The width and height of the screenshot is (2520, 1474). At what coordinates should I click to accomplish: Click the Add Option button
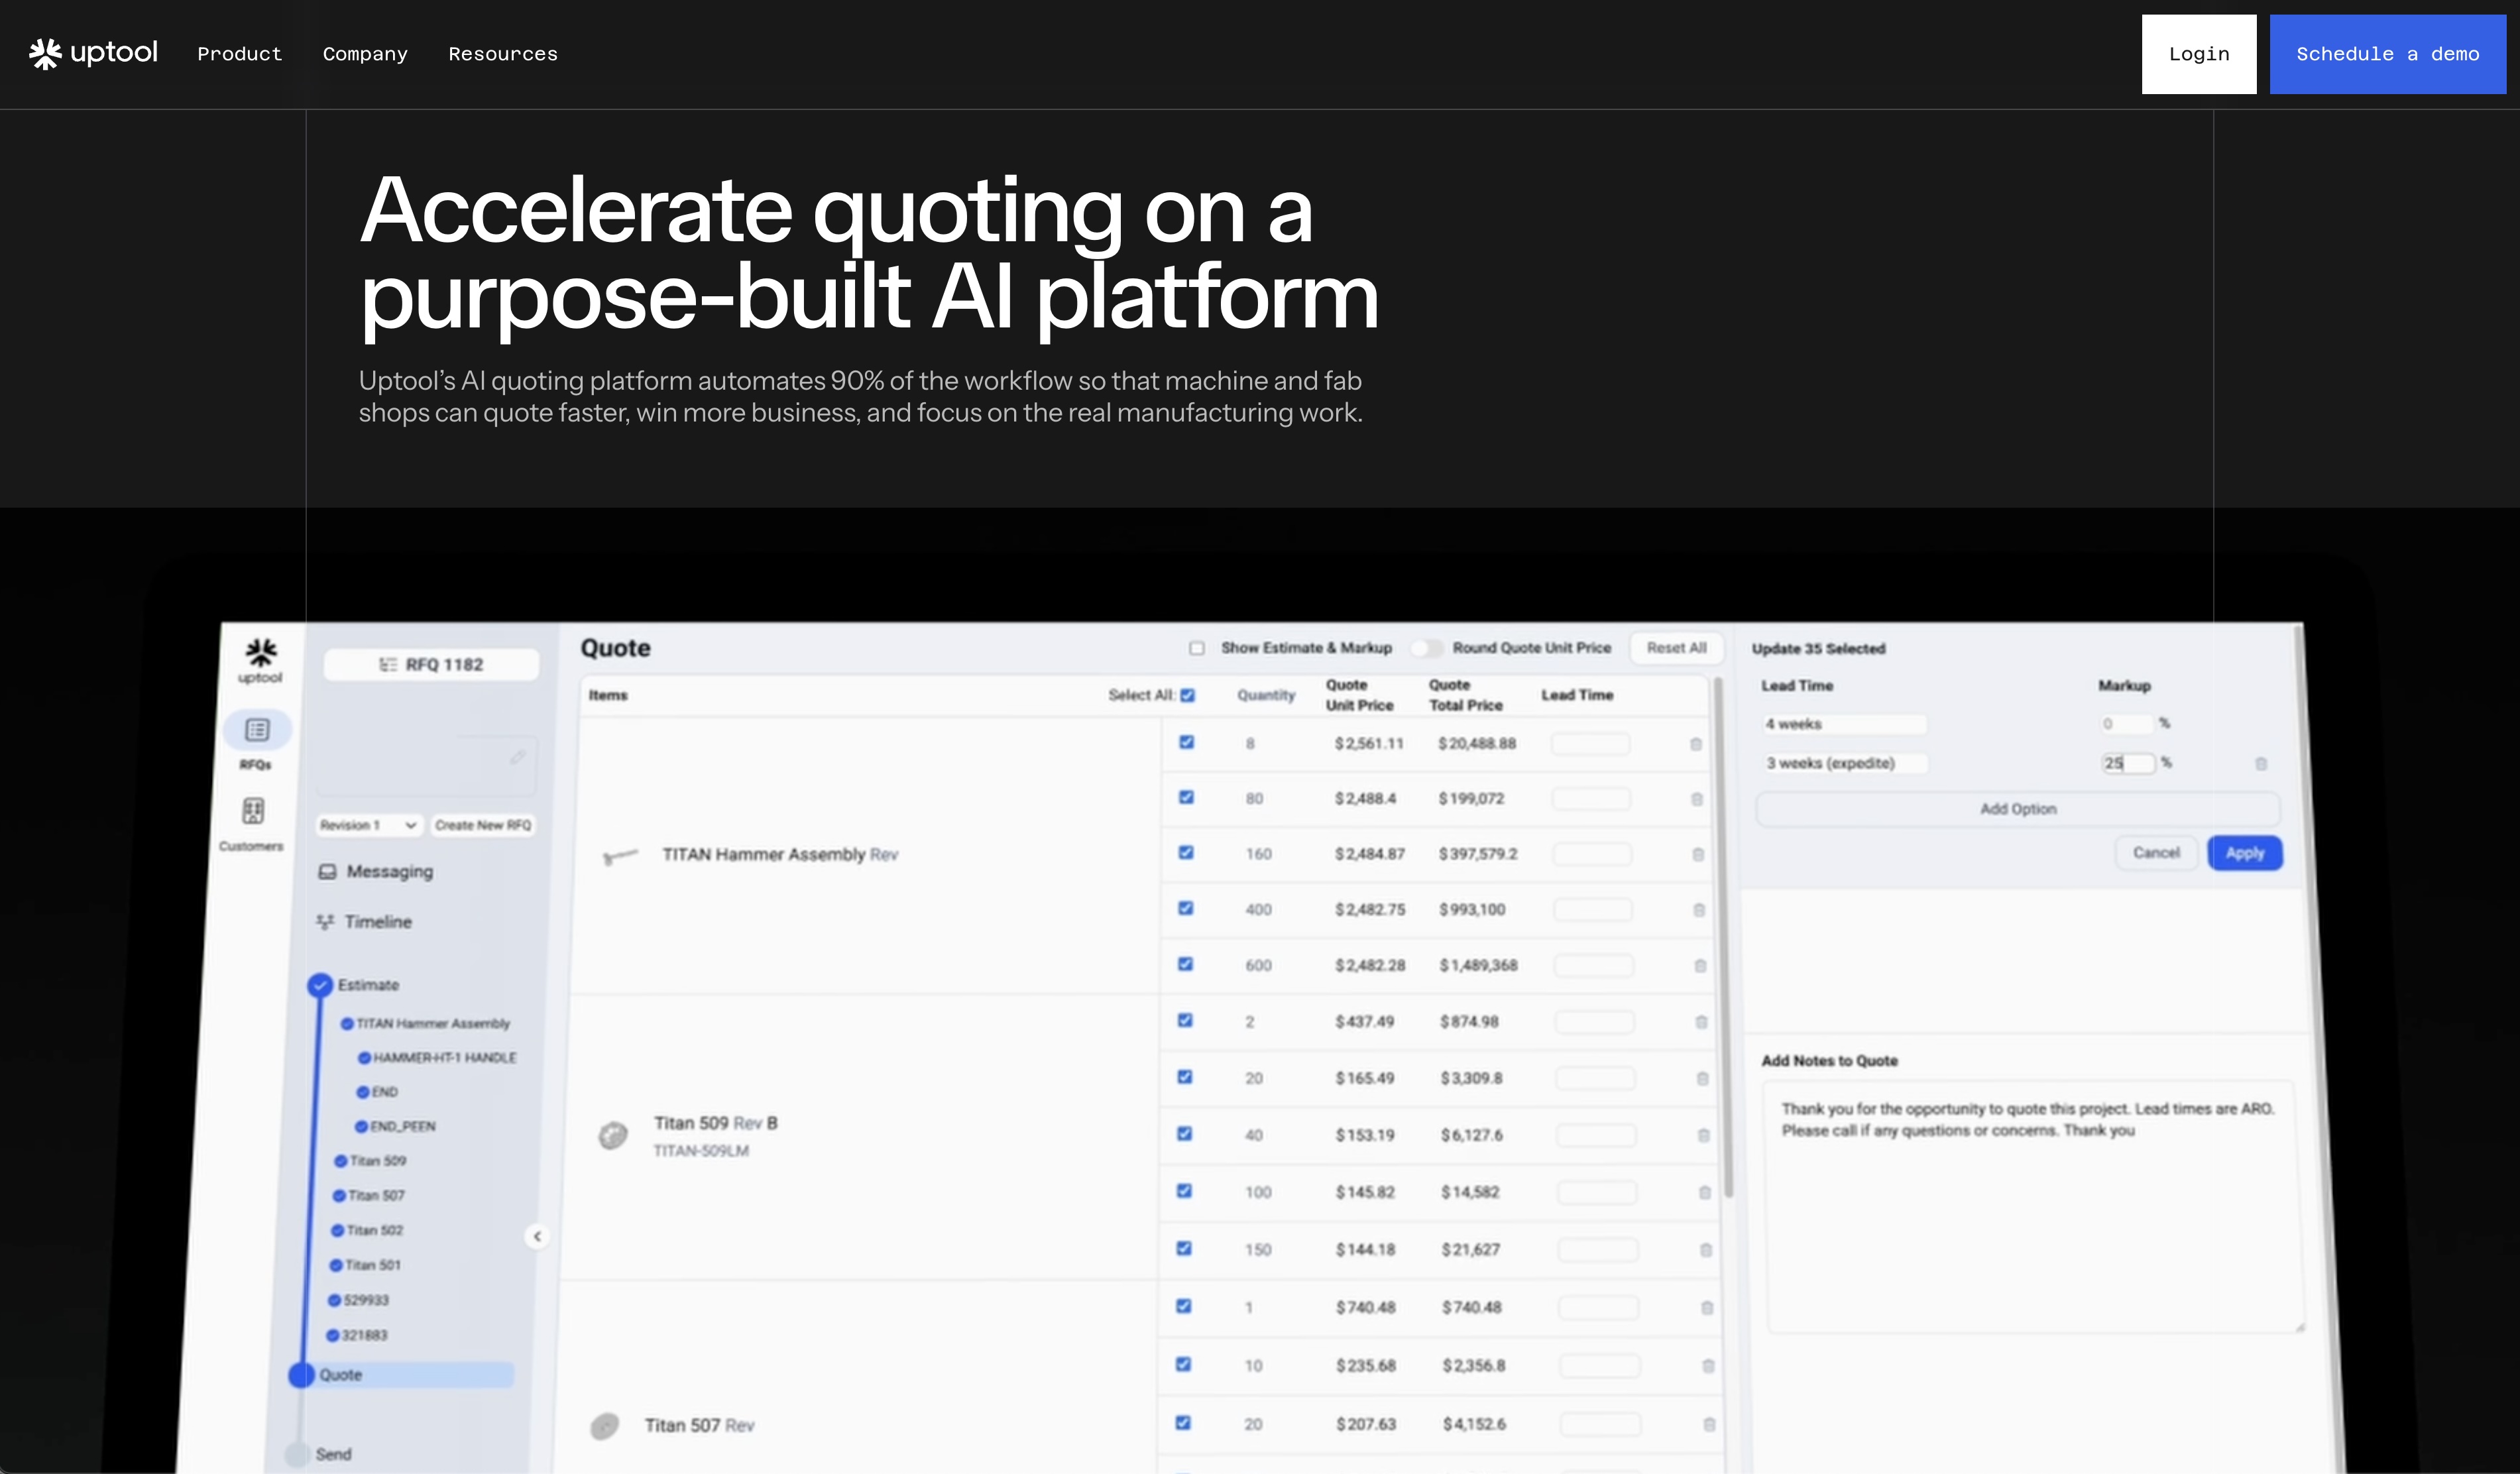(x=2018, y=809)
